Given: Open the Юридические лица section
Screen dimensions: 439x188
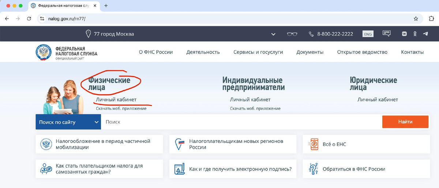Looking at the screenshot, I should [x=374, y=84].
